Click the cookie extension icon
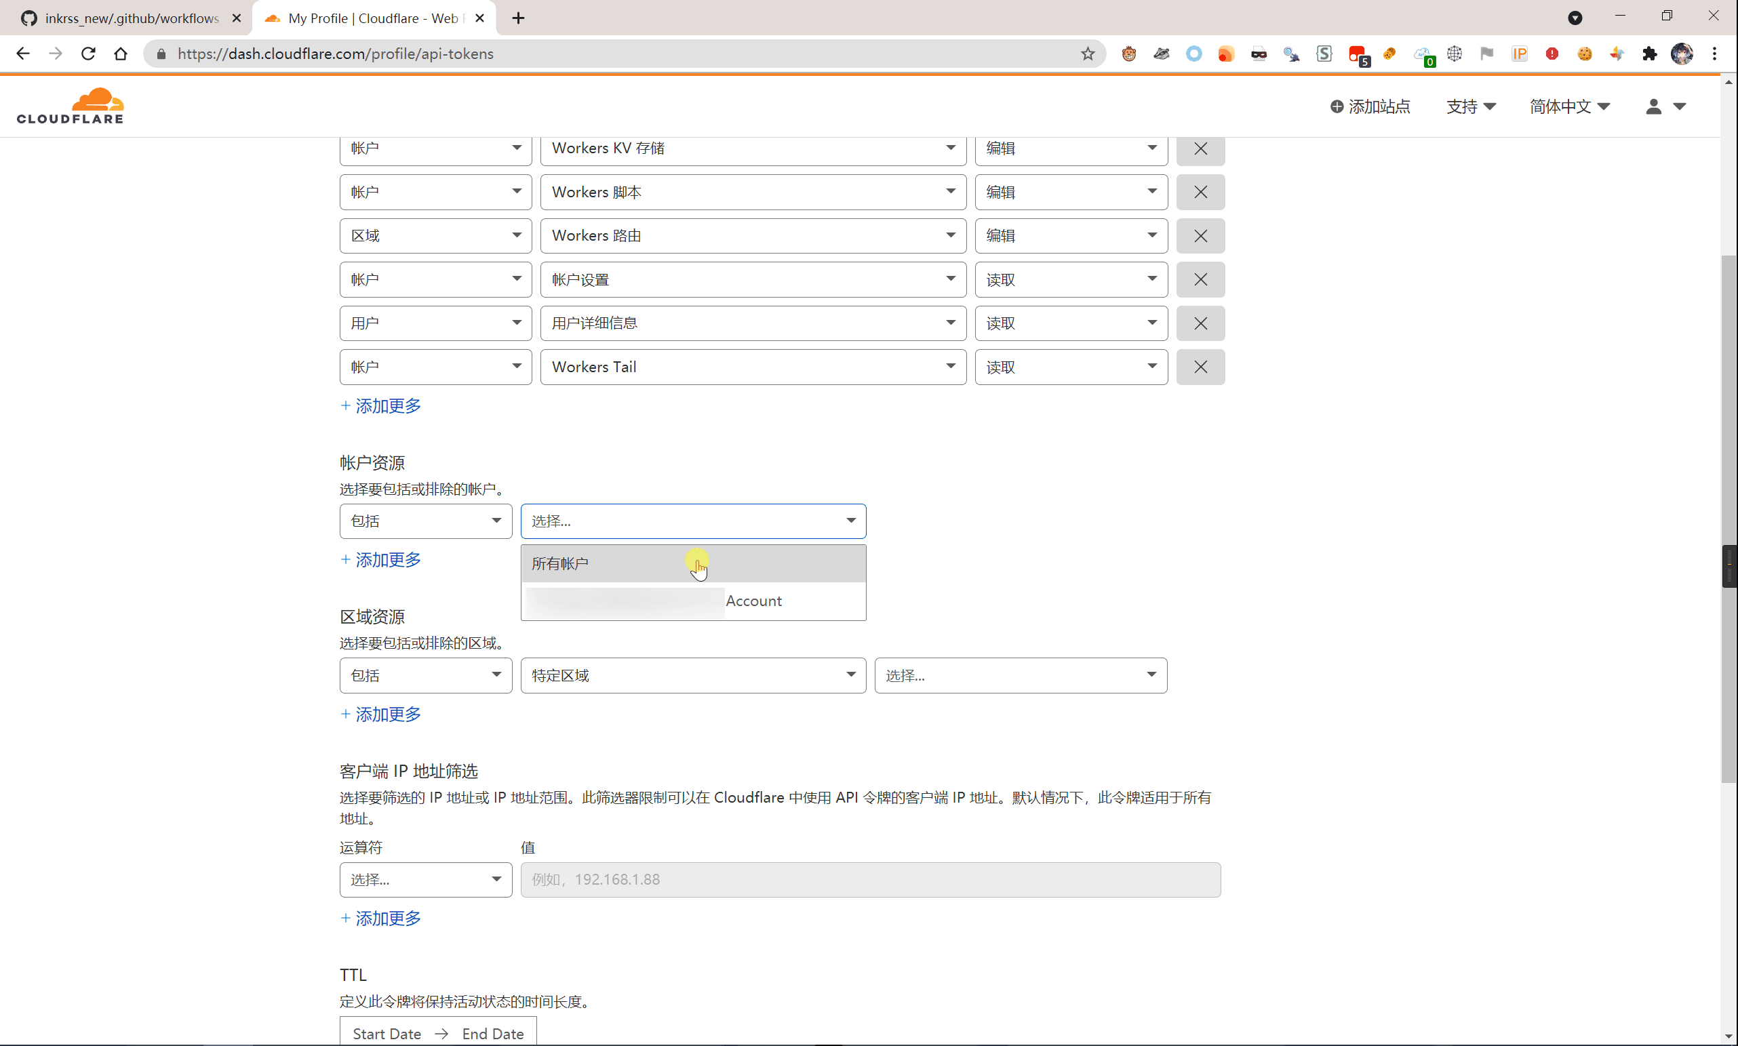 tap(1584, 54)
